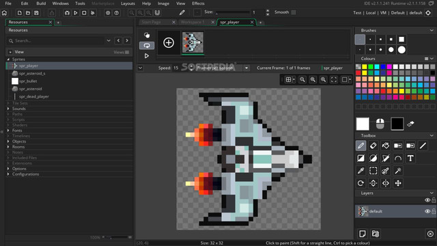Select the Text tool in Toolbox
The width and height of the screenshot is (437, 246).
point(410,158)
